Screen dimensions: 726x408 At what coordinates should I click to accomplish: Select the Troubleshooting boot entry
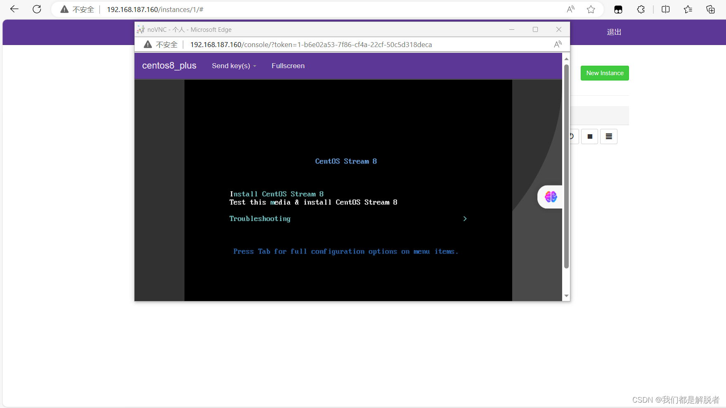pyautogui.click(x=260, y=218)
